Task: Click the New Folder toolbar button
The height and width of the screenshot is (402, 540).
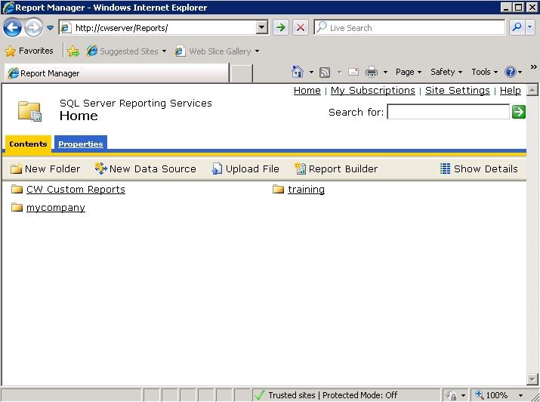Action: pos(45,169)
